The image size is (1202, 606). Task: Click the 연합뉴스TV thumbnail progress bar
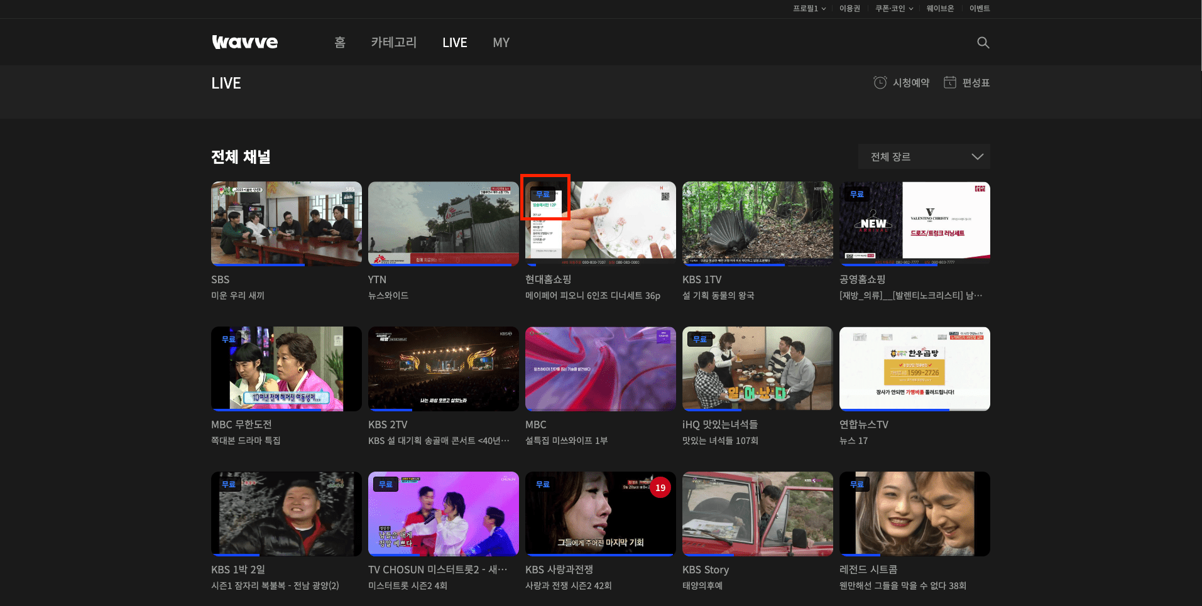(915, 410)
